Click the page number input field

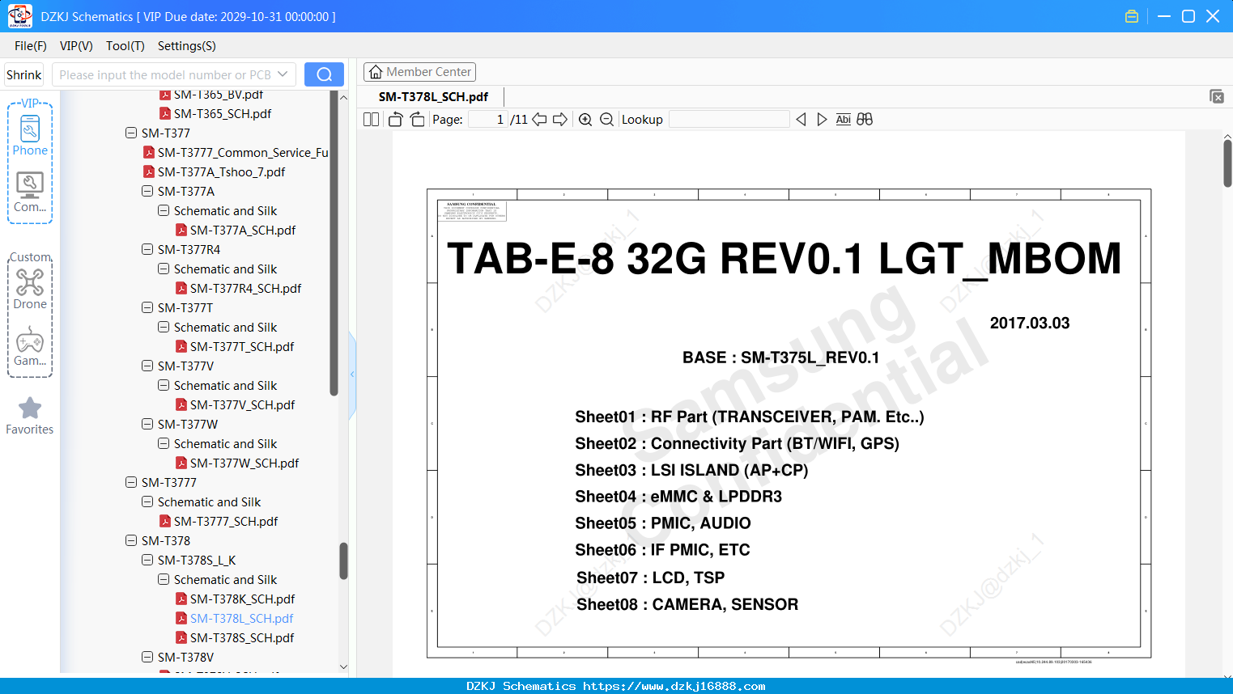[488, 120]
